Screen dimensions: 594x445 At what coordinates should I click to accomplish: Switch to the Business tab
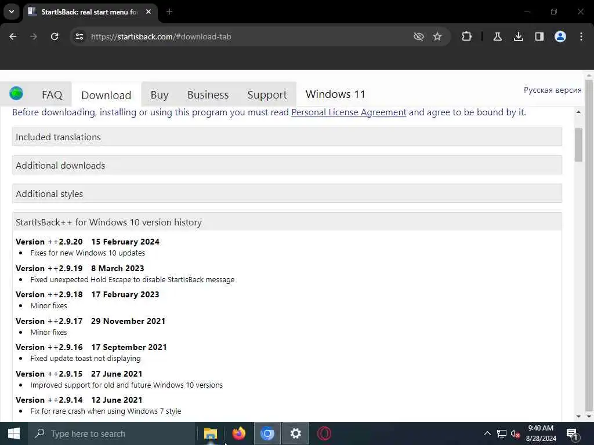click(x=208, y=94)
